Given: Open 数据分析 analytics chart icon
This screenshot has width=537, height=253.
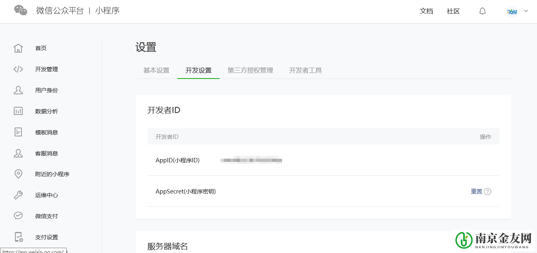Looking at the screenshot, I should pos(18,111).
